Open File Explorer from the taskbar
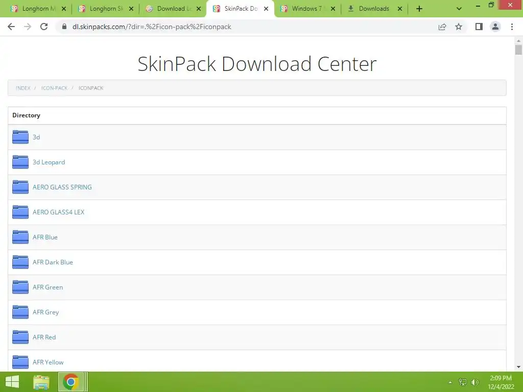This screenshot has height=392, width=523. click(41, 382)
